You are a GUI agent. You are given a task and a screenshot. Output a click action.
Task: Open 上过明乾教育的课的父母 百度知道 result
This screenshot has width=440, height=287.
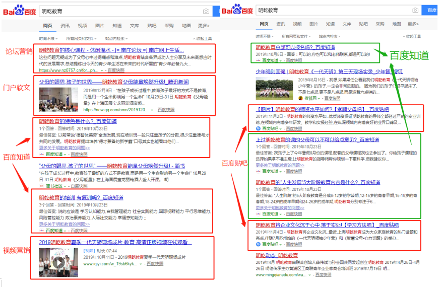click(318, 139)
